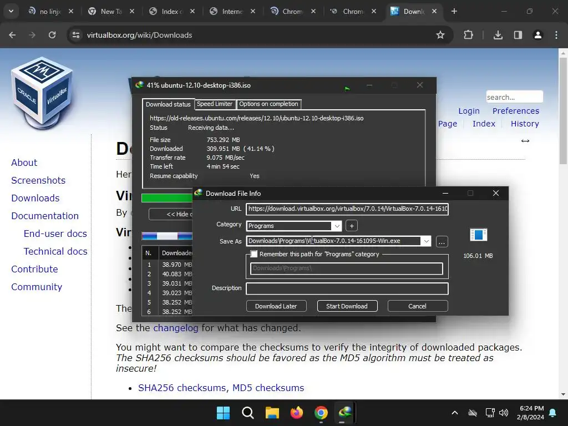The image size is (568, 426).
Task: Click the URL input field
Action: [x=347, y=209]
